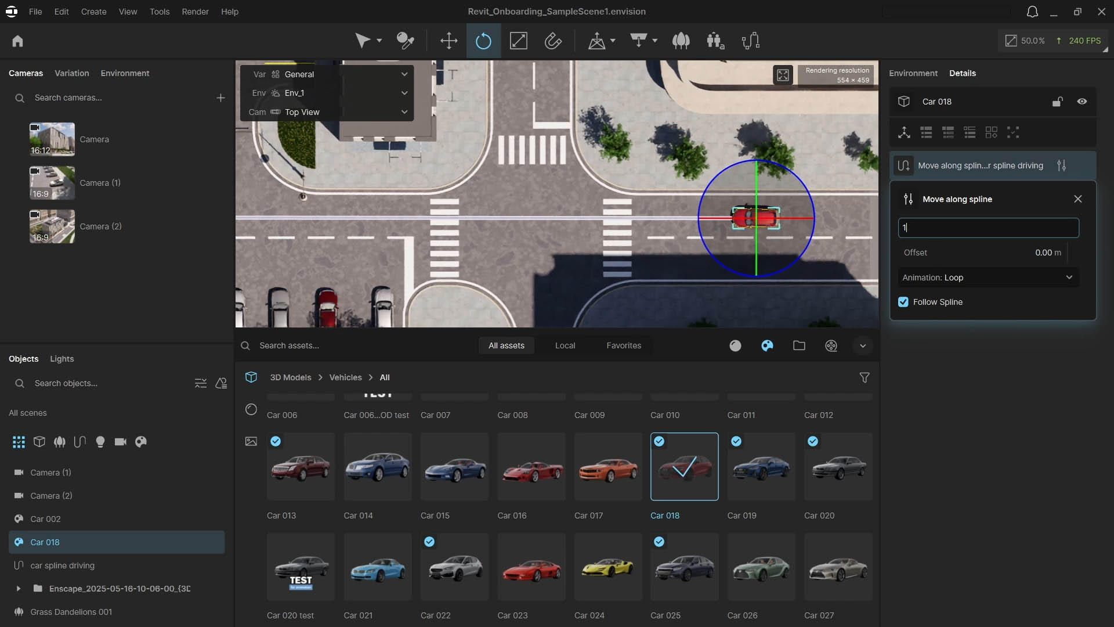Open the Top View camera dropdown
1114x627 pixels.
404,112
